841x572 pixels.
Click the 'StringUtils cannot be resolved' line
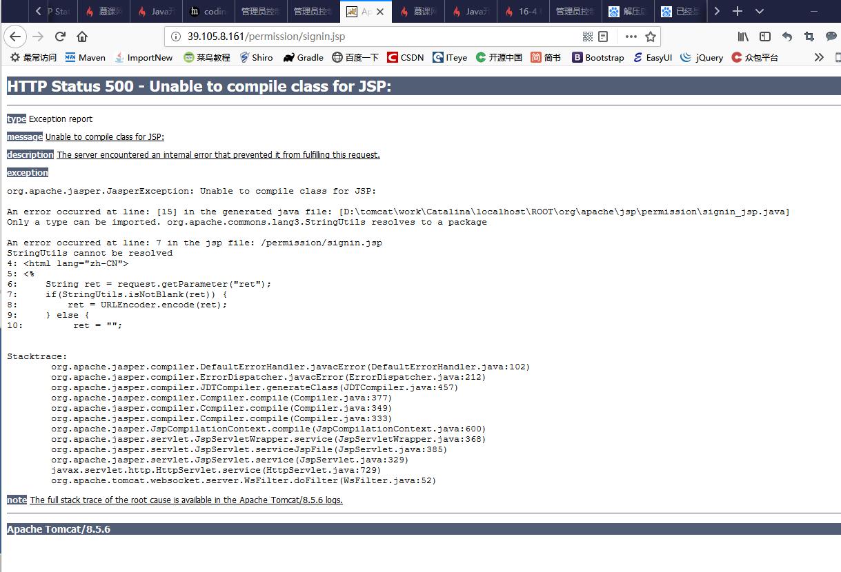pyautogui.click(x=90, y=253)
